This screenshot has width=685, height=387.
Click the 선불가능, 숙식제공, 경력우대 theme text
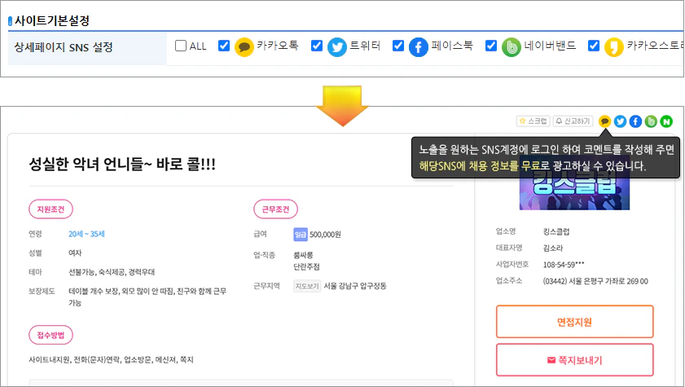point(112,272)
